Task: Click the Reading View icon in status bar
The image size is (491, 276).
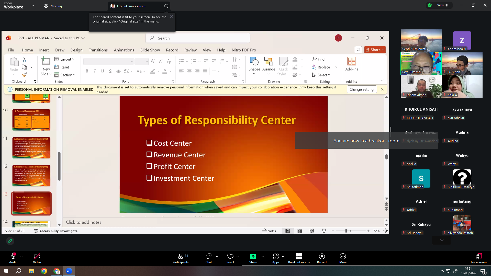Action: [x=312, y=231]
